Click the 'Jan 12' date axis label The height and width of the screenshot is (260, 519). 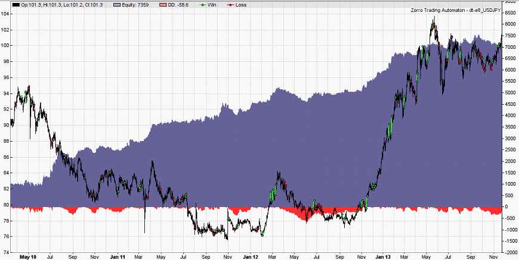[251, 256]
